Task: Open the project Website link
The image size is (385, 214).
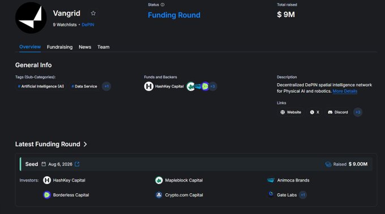Action: click(x=290, y=112)
